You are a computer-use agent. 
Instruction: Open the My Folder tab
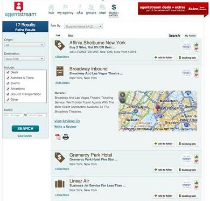click(x=190, y=36)
